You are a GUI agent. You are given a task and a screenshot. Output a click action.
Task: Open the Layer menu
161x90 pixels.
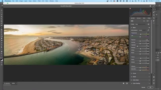[x=26, y=1]
